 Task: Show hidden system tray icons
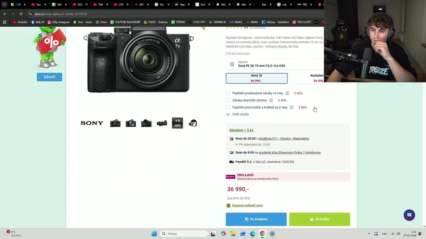pos(369,234)
